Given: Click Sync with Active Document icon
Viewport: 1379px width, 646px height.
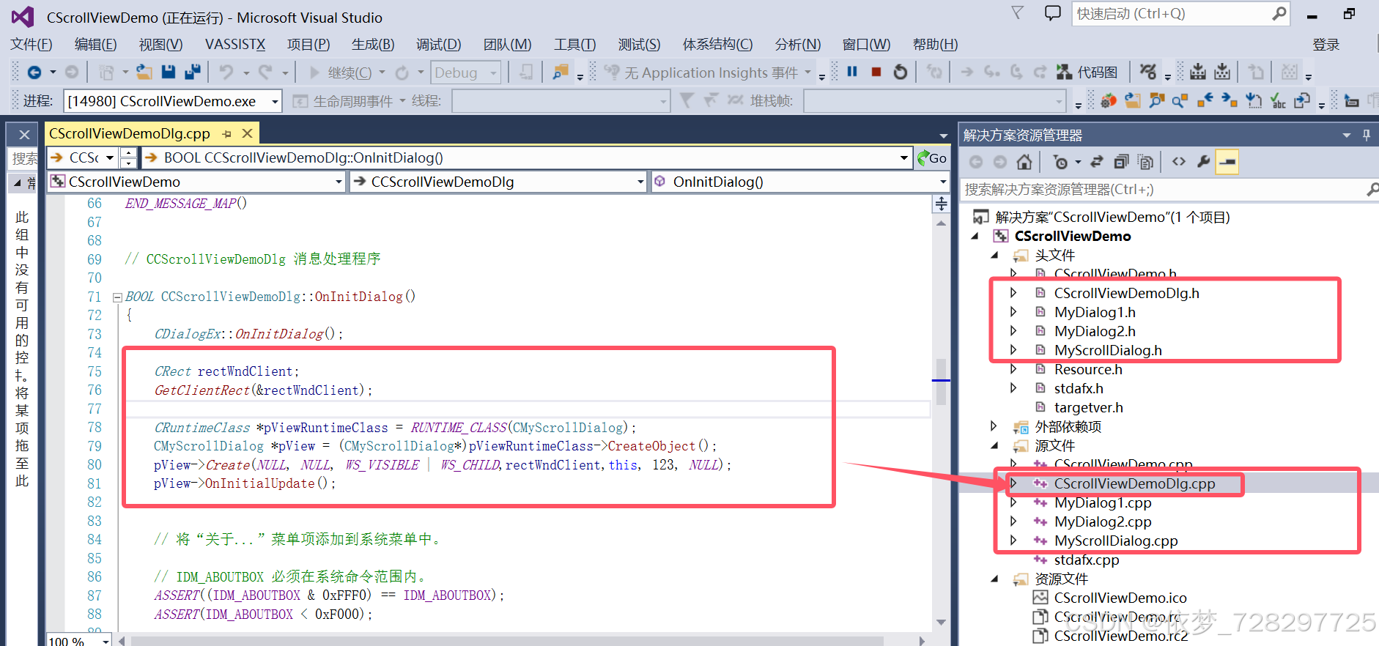Looking at the screenshot, I should pos(1097,162).
